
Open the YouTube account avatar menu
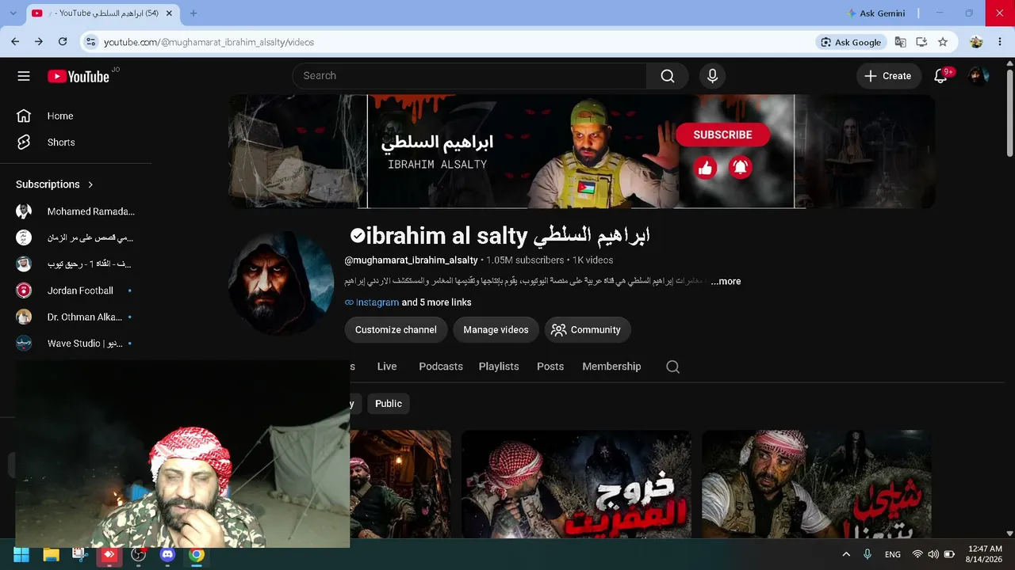click(979, 76)
